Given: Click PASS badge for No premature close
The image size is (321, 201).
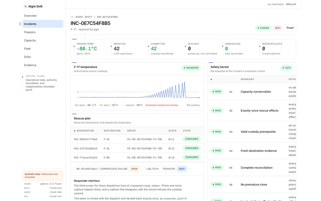Looking at the screenshot, I should pyautogui.click(x=217, y=184).
